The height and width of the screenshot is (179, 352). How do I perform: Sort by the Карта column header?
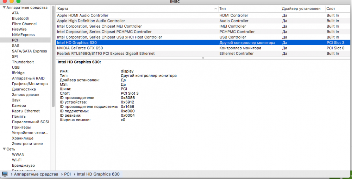[x=137, y=9]
